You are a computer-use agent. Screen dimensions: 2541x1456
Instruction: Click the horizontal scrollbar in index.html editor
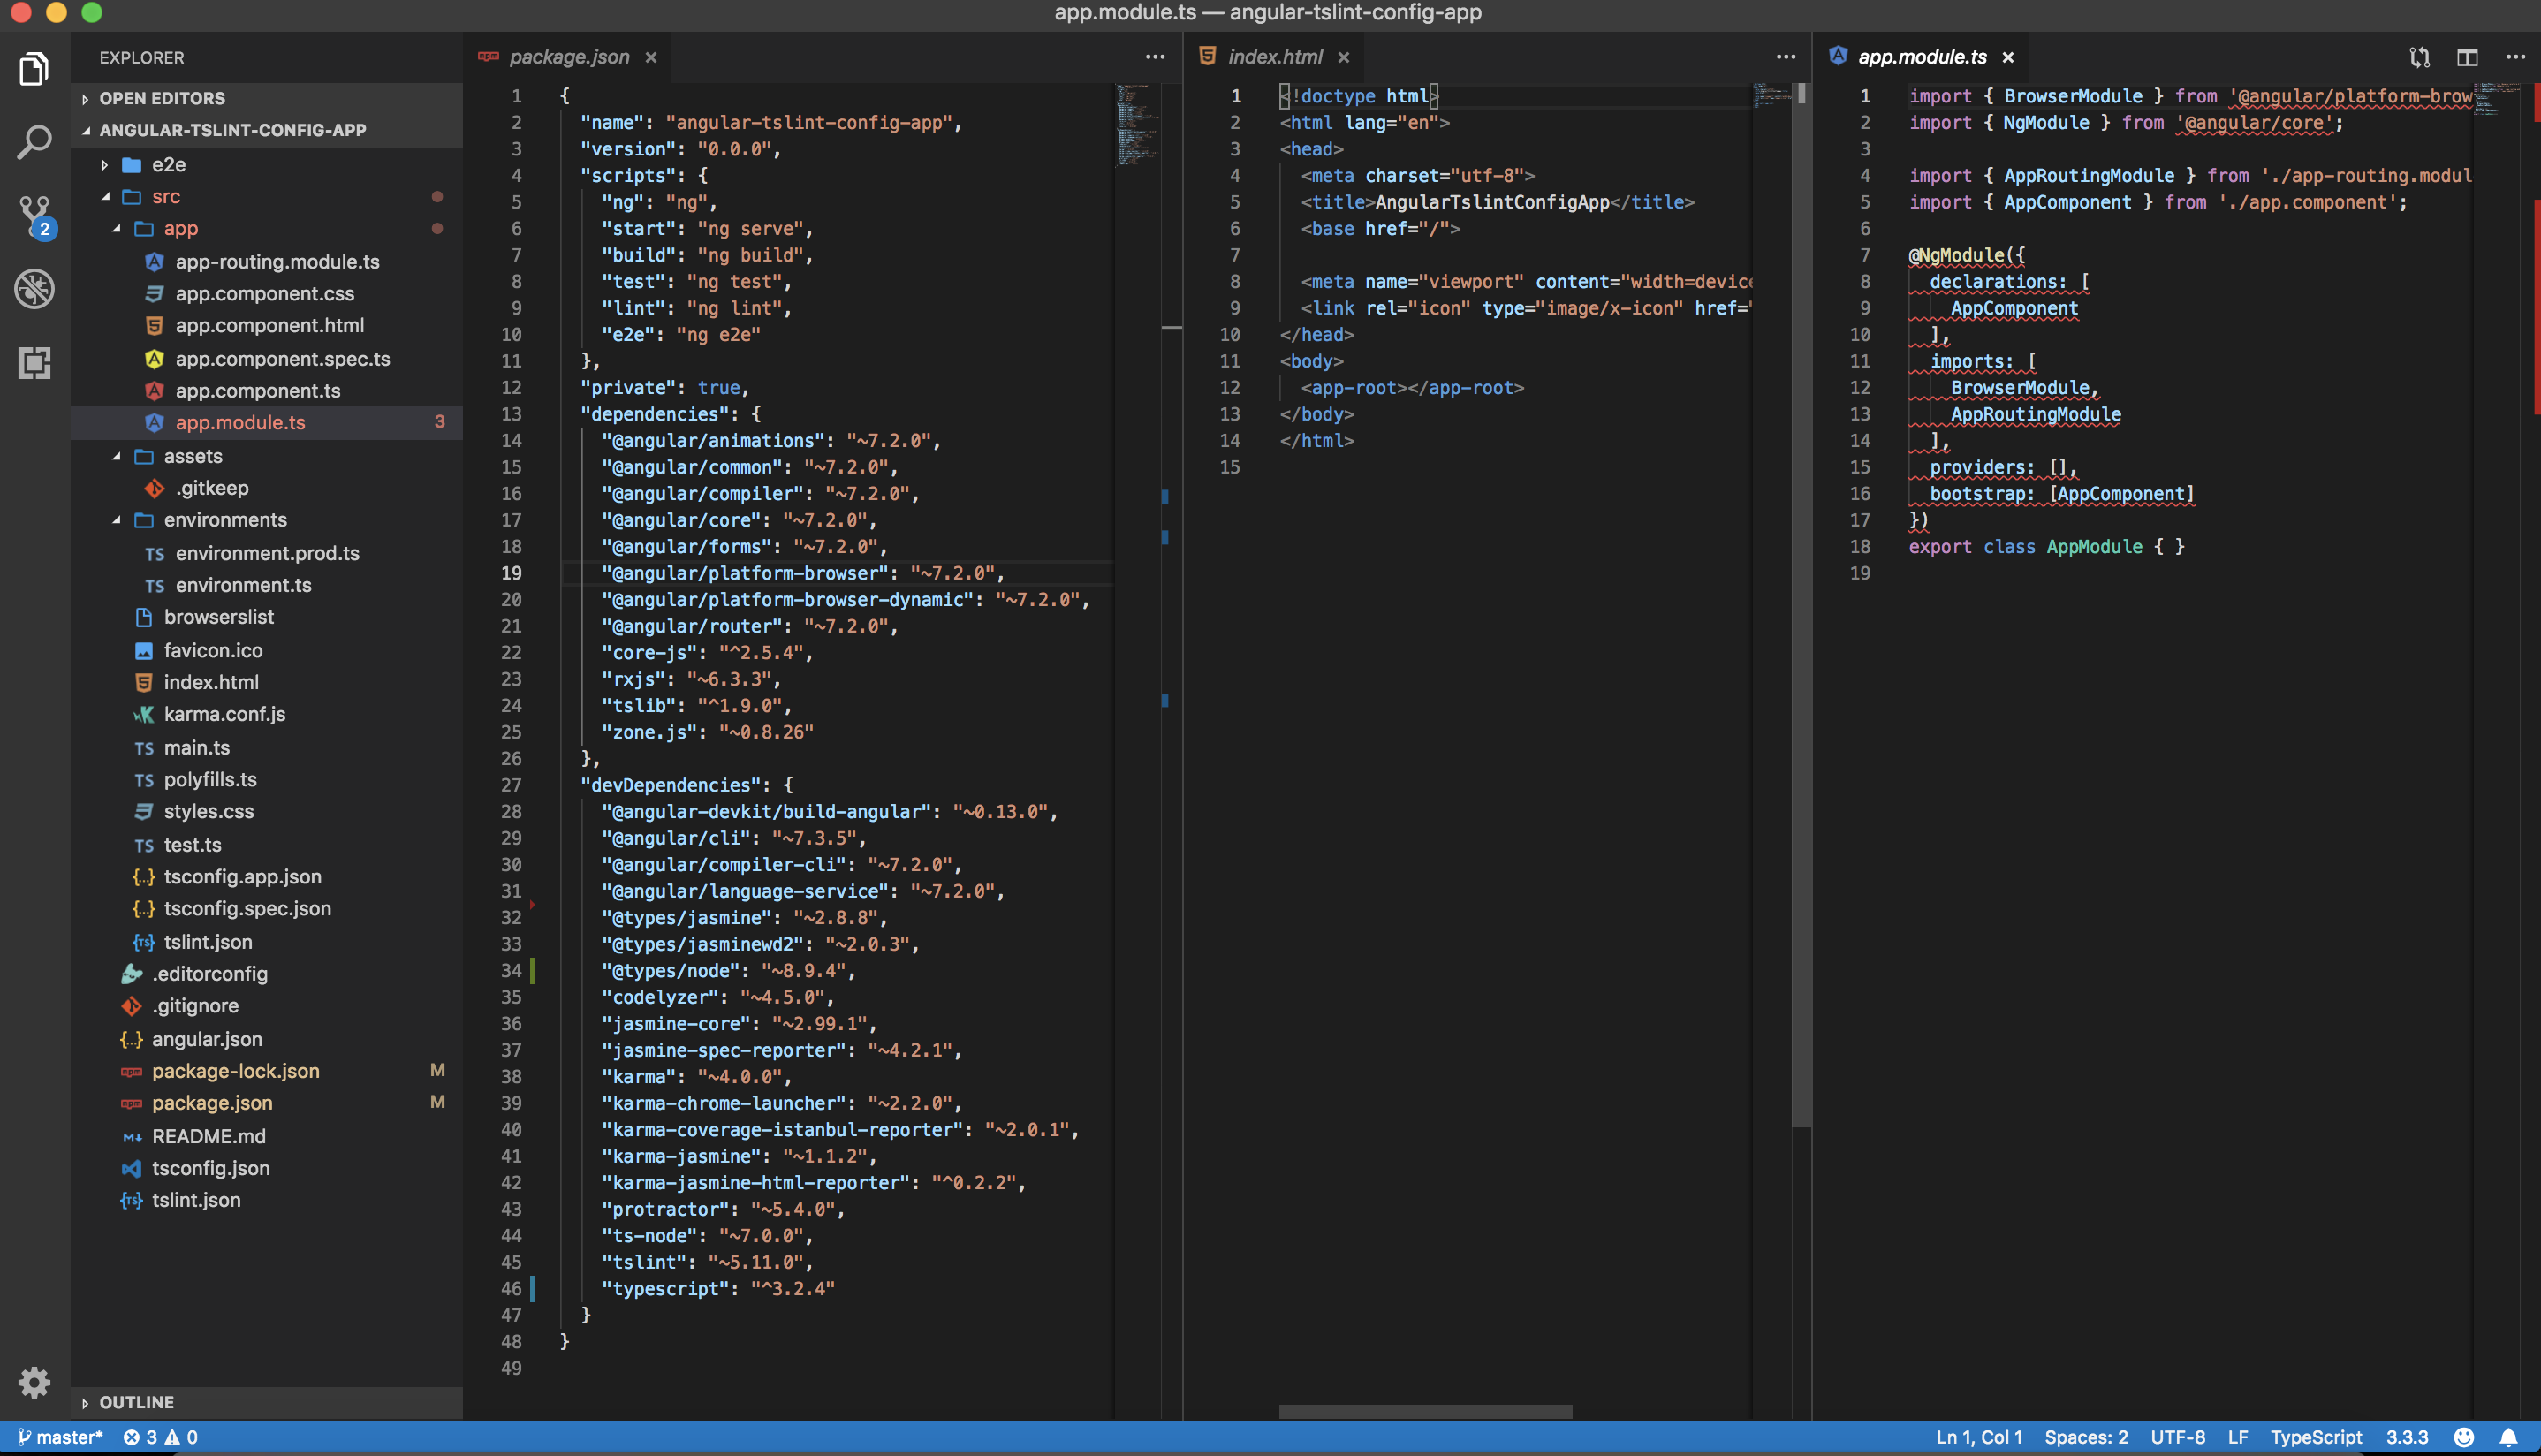[1424, 1412]
